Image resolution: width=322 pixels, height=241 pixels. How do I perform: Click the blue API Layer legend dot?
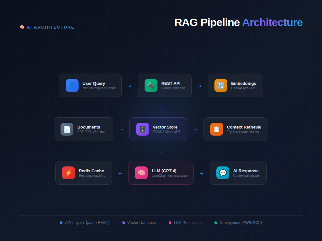[x=61, y=223]
